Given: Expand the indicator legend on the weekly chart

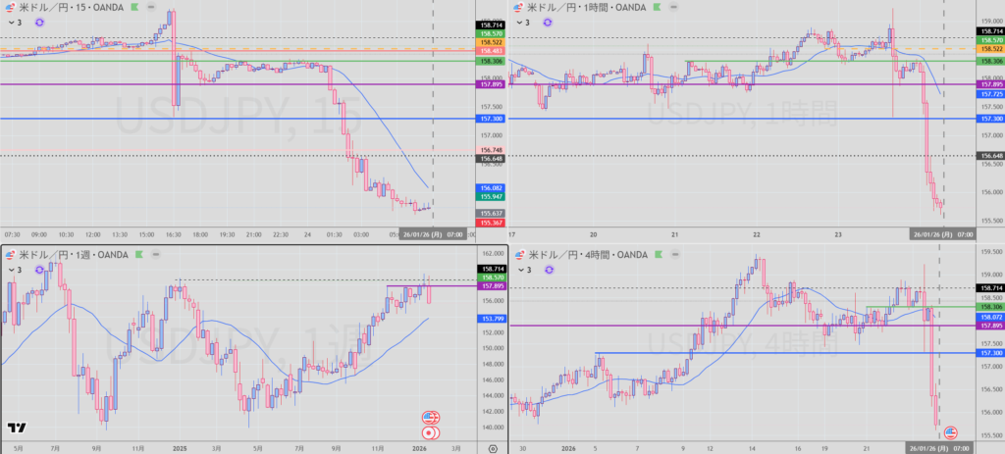Looking at the screenshot, I should pos(12,269).
